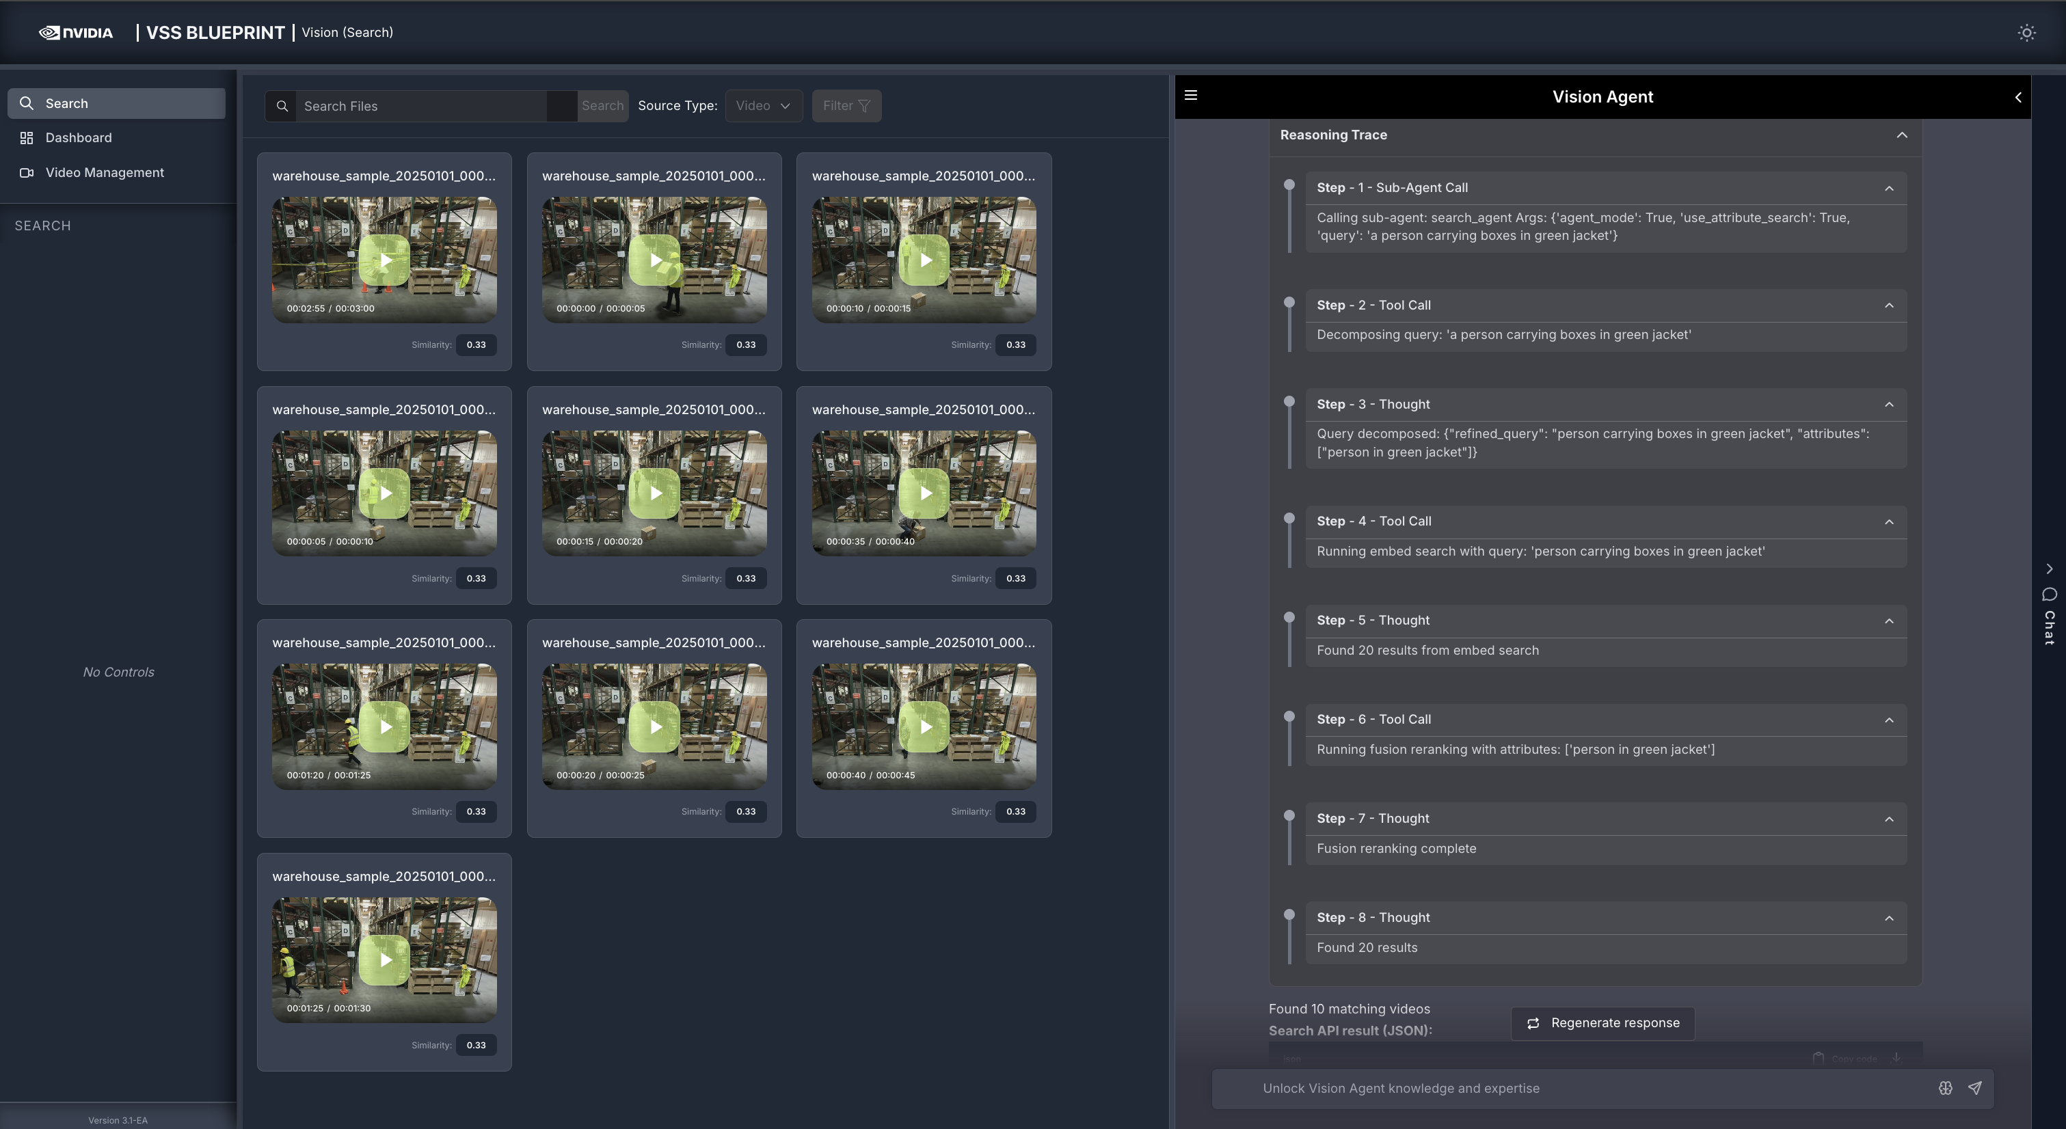Screen dimensions: 2066x1129
Task: Select Search in the sidebar
Action: [x=66, y=103]
